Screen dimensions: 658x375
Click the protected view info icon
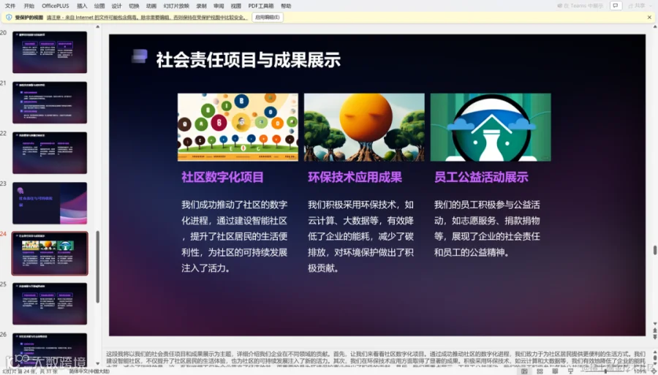pos(9,18)
